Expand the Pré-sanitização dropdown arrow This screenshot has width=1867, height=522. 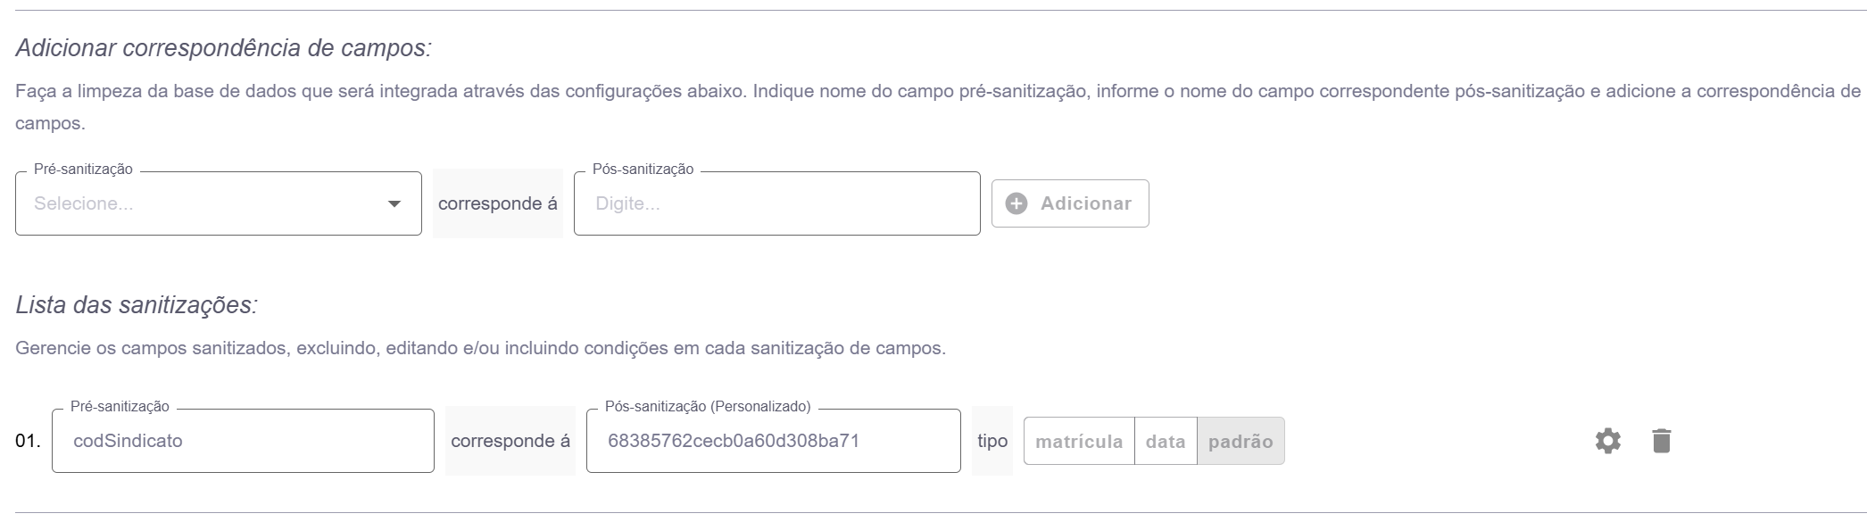click(394, 204)
